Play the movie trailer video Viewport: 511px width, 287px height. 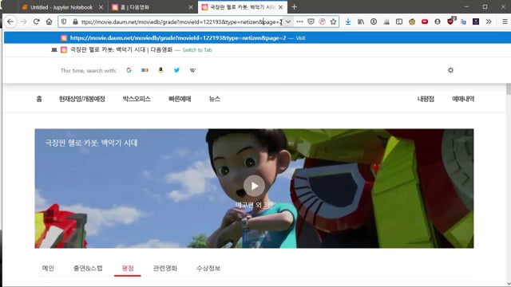(x=254, y=186)
